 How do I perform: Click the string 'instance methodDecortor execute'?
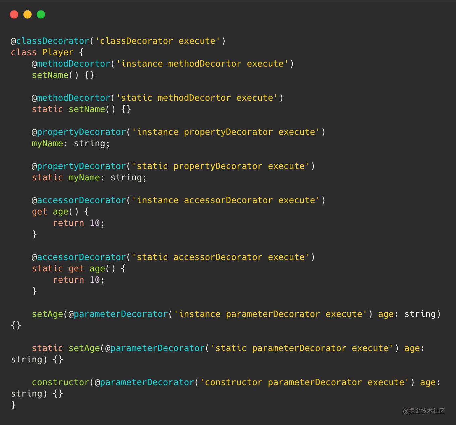tap(202, 64)
